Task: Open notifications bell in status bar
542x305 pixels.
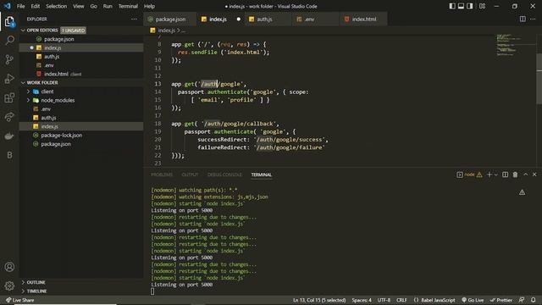Action: [534, 300]
